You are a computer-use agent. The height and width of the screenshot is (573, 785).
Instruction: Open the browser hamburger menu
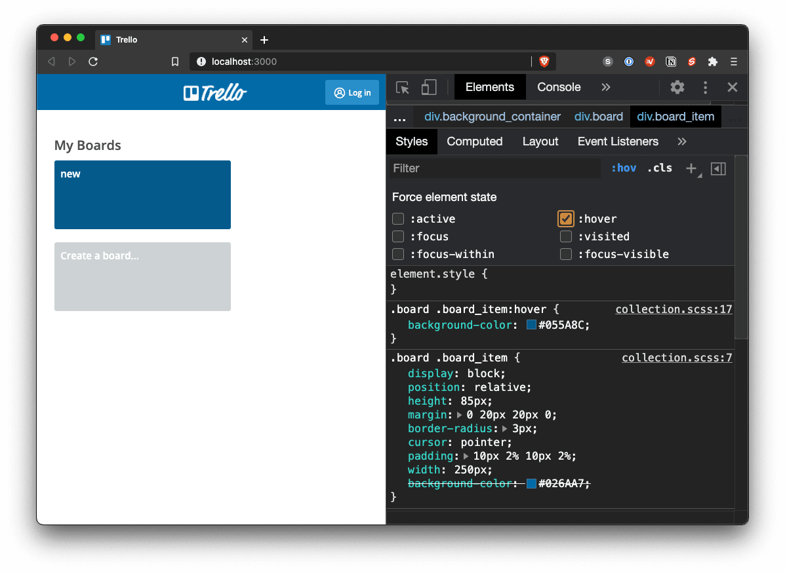tap(733, 62)
